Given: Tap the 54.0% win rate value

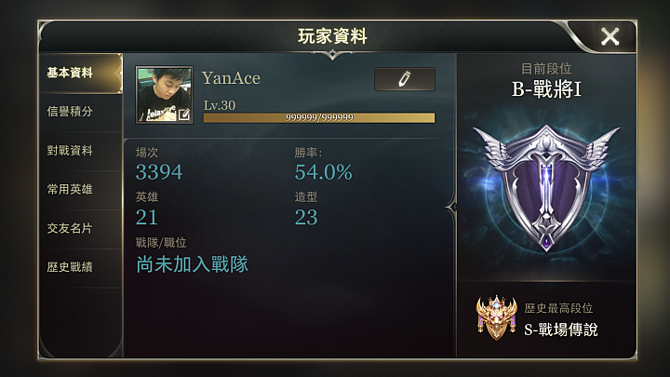Looking at the screenshot, I should coord(324,172).
